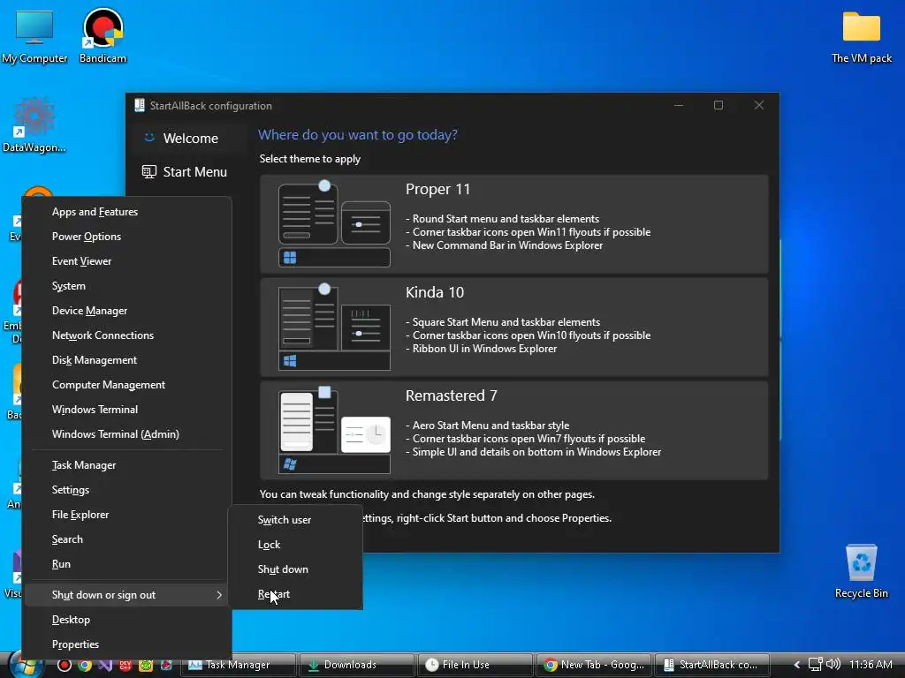Launch Windows Terminal (Admin)
The height and width of the screenshot is (678, 905).
pos(127,434)
